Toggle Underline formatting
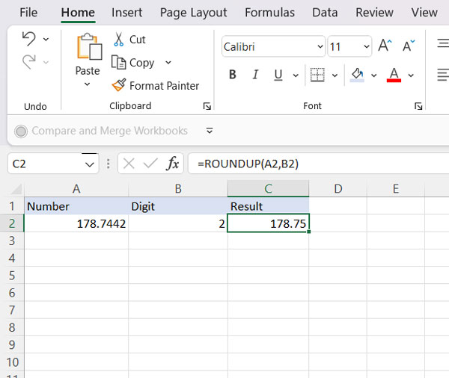 click(x=278, y=75)
